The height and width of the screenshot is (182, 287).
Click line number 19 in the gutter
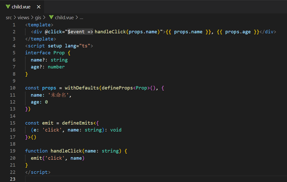coord(12,151)
